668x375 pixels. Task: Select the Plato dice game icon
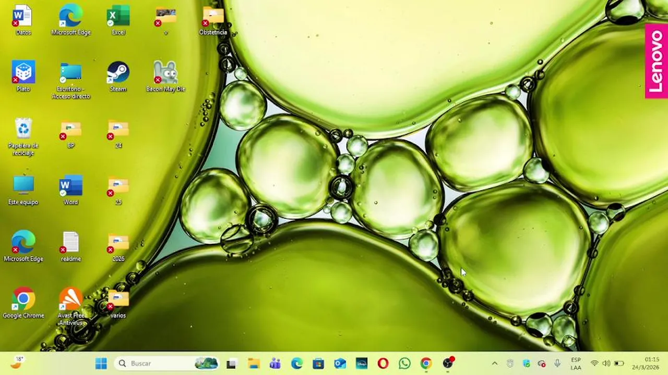(x=23, y=77)
